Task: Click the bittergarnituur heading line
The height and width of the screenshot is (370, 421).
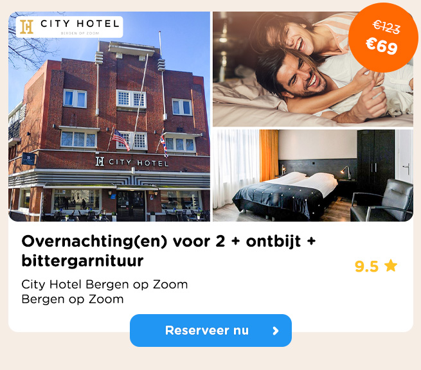Action: pyautogui.click(x=82, y=261)
